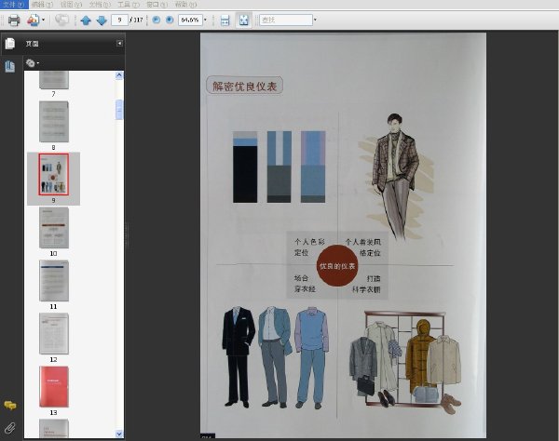Click the 查找 search field

[x=286, y=20]
